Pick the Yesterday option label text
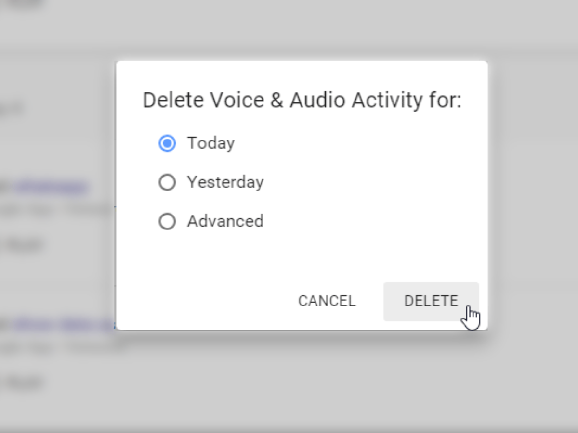Screen dimensions: 578x433 pos(225,183)
